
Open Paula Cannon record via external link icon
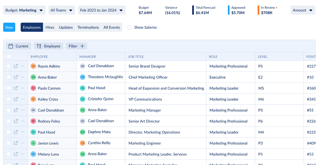coord(16,88)
